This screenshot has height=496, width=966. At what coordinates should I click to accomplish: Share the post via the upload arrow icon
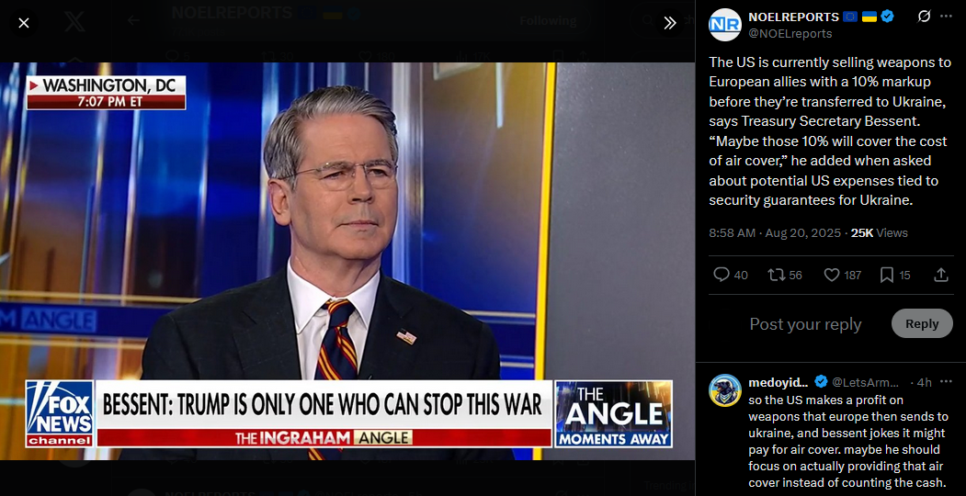pyautogui.click(x=941, y=275)
